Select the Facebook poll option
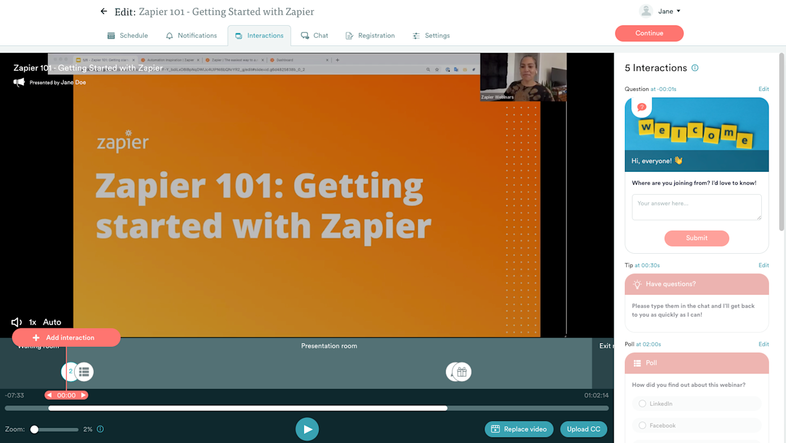 click(697, 426)
